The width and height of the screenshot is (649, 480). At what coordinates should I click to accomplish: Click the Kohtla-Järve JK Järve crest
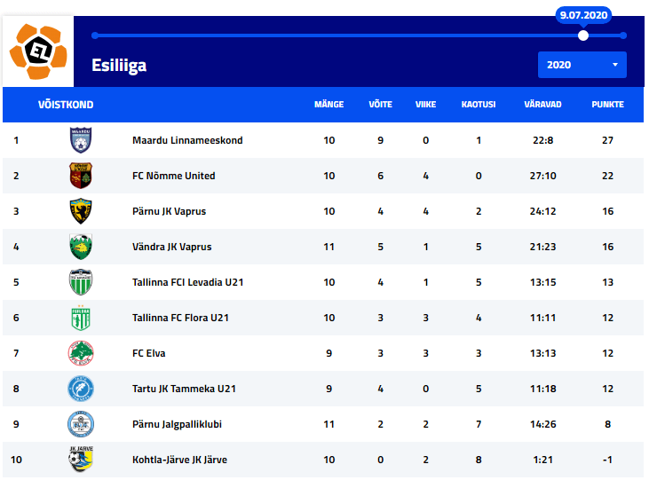81,460
